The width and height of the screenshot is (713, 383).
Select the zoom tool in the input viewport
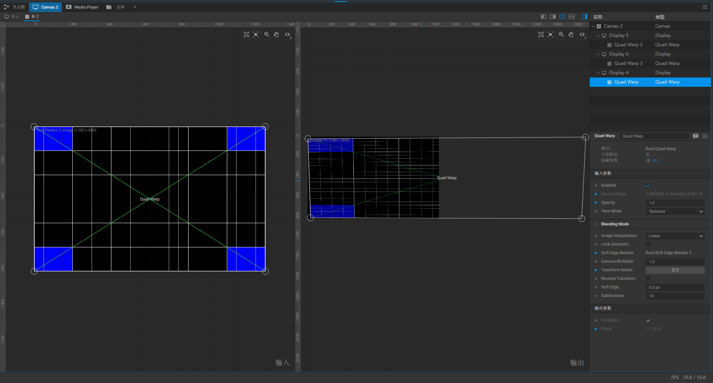pos(267,34)
